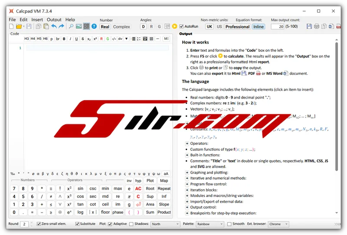Insert table using grid icon in code toolbar
Screen dimensions: 347x235
point(151,39)
